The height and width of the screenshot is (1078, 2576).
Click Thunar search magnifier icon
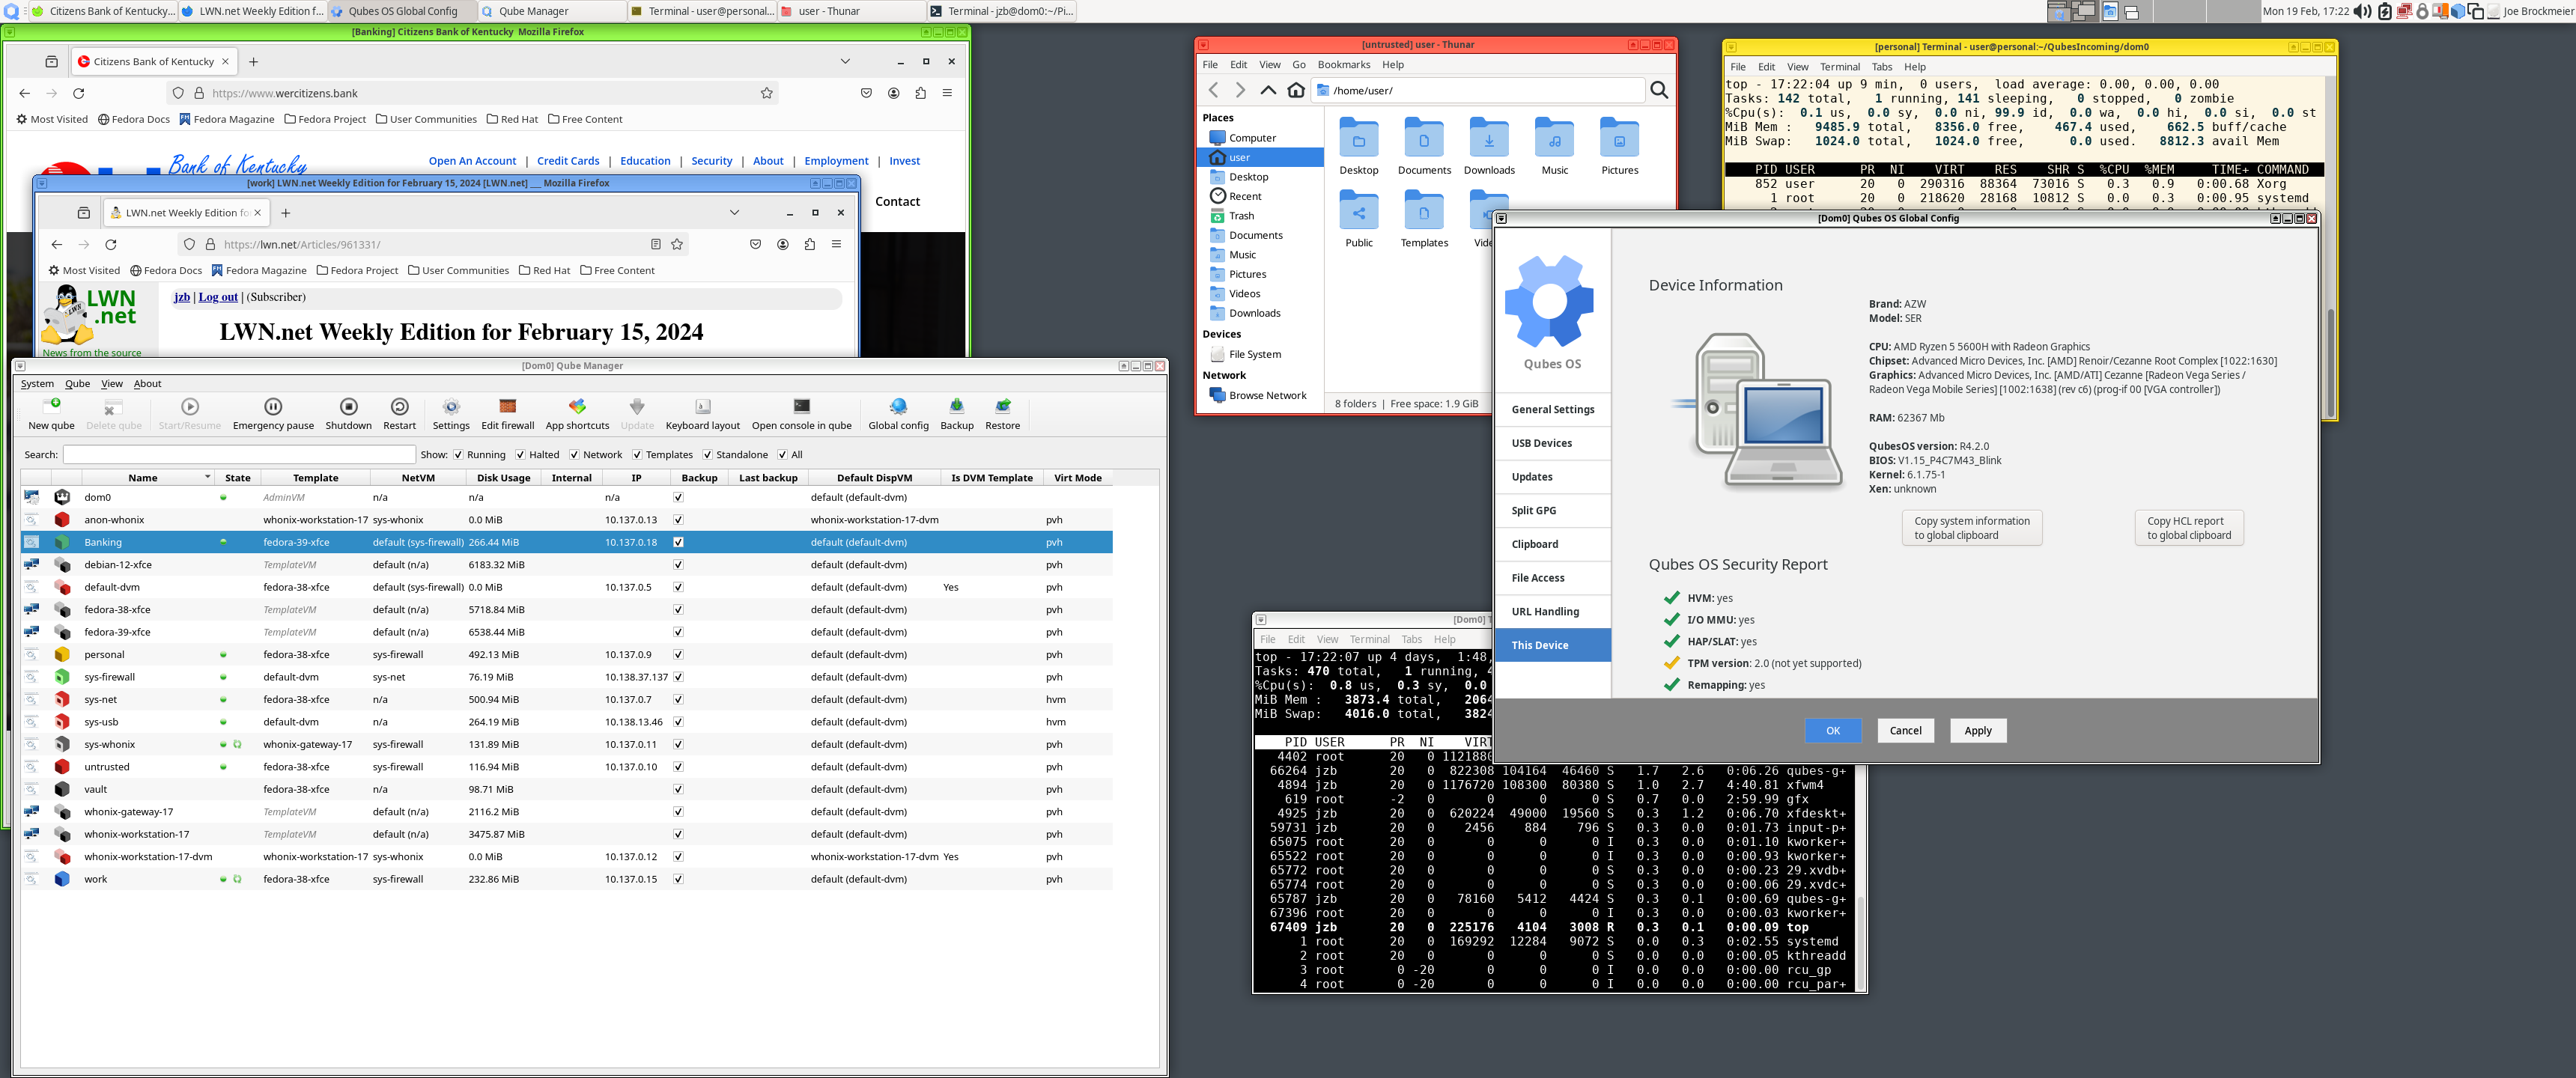pyautogui.click(x=1659, y=90)
